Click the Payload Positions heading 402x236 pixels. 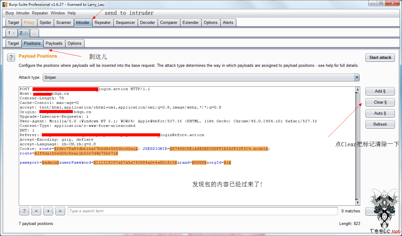[38, 56]
